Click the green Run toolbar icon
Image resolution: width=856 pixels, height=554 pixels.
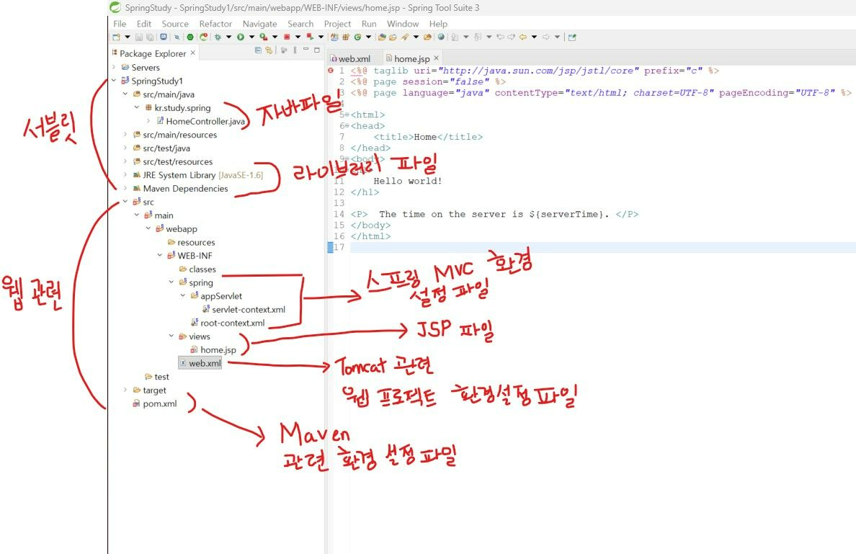point(240,37)
